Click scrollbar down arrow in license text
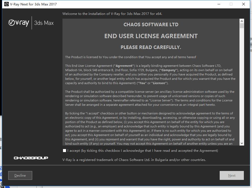The height and width of the screenshot is (188, 252). [x=242, y=143]
